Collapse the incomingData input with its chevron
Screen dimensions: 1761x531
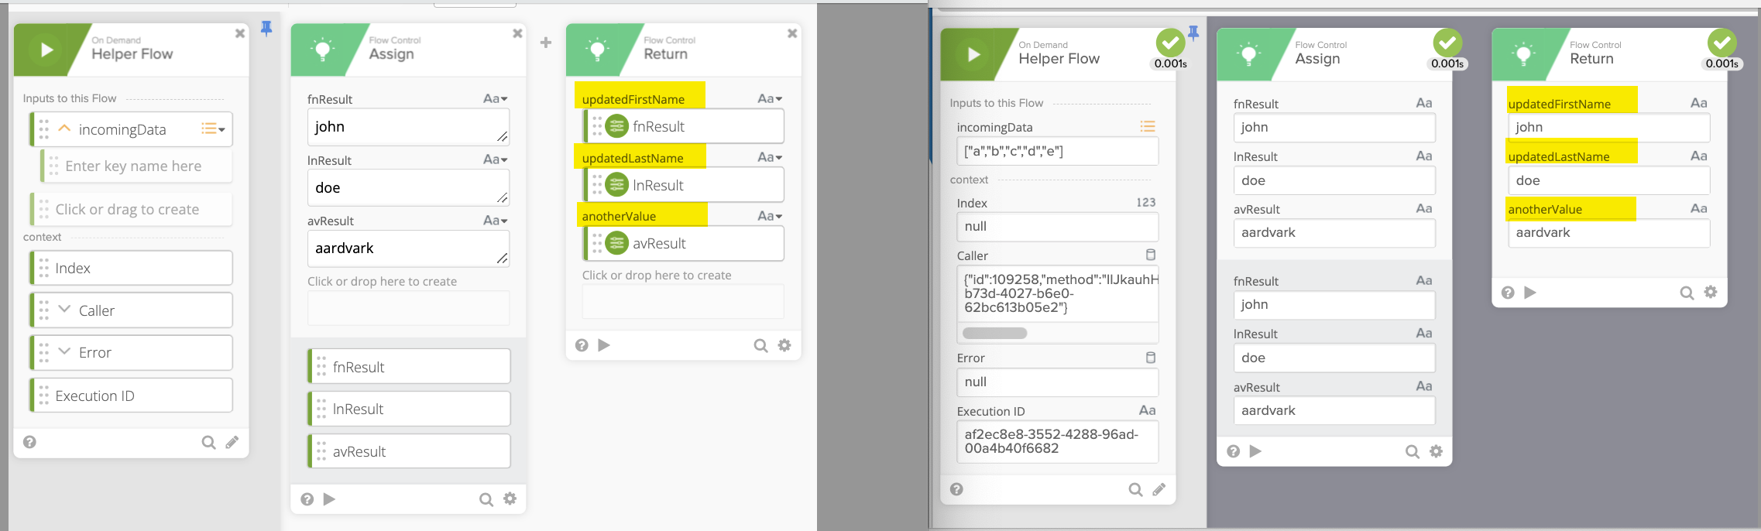tap(64, 128)
